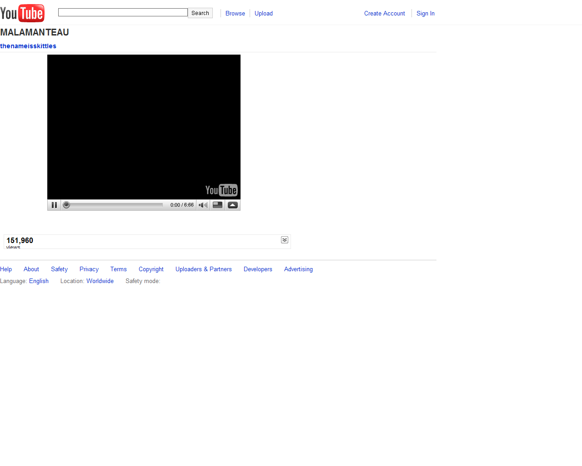Open the Copyright page
This screenshot has width=582, height=466.
151,269
